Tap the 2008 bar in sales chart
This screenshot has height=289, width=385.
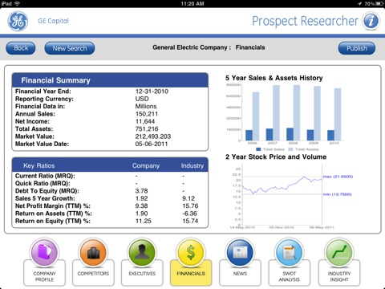[290, 134]
